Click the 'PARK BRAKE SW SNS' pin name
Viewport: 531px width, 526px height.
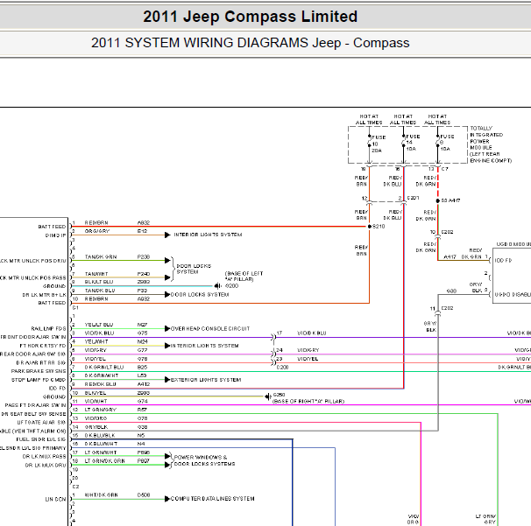click(x=39, y=371)
